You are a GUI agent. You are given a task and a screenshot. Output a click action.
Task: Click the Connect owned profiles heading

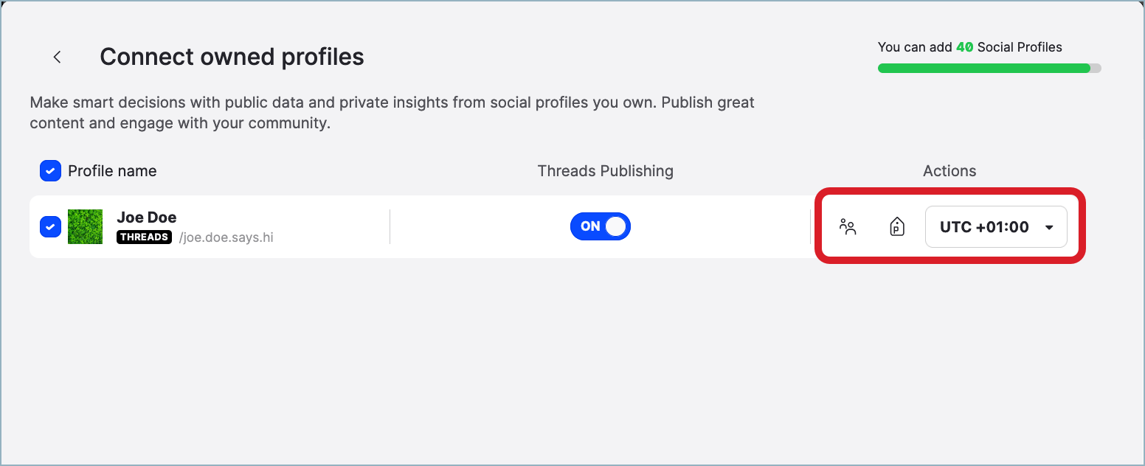[x=232, y=57]
